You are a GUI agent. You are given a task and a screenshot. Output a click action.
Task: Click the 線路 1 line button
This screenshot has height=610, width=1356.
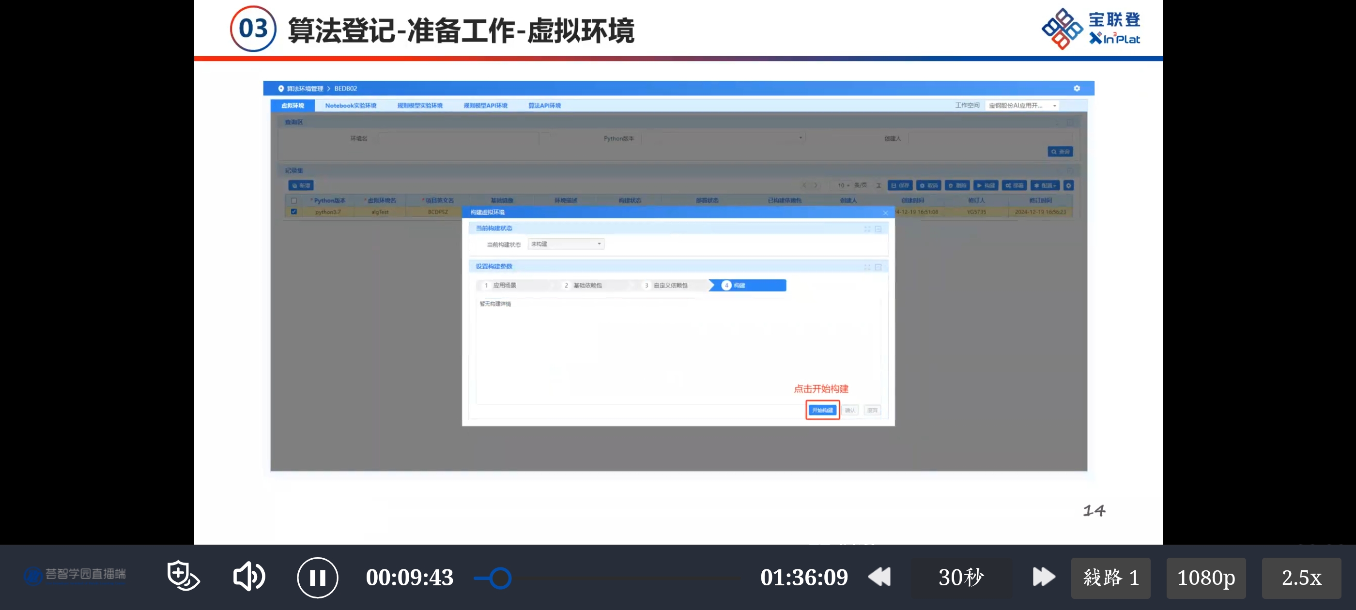click(1110, 578)
